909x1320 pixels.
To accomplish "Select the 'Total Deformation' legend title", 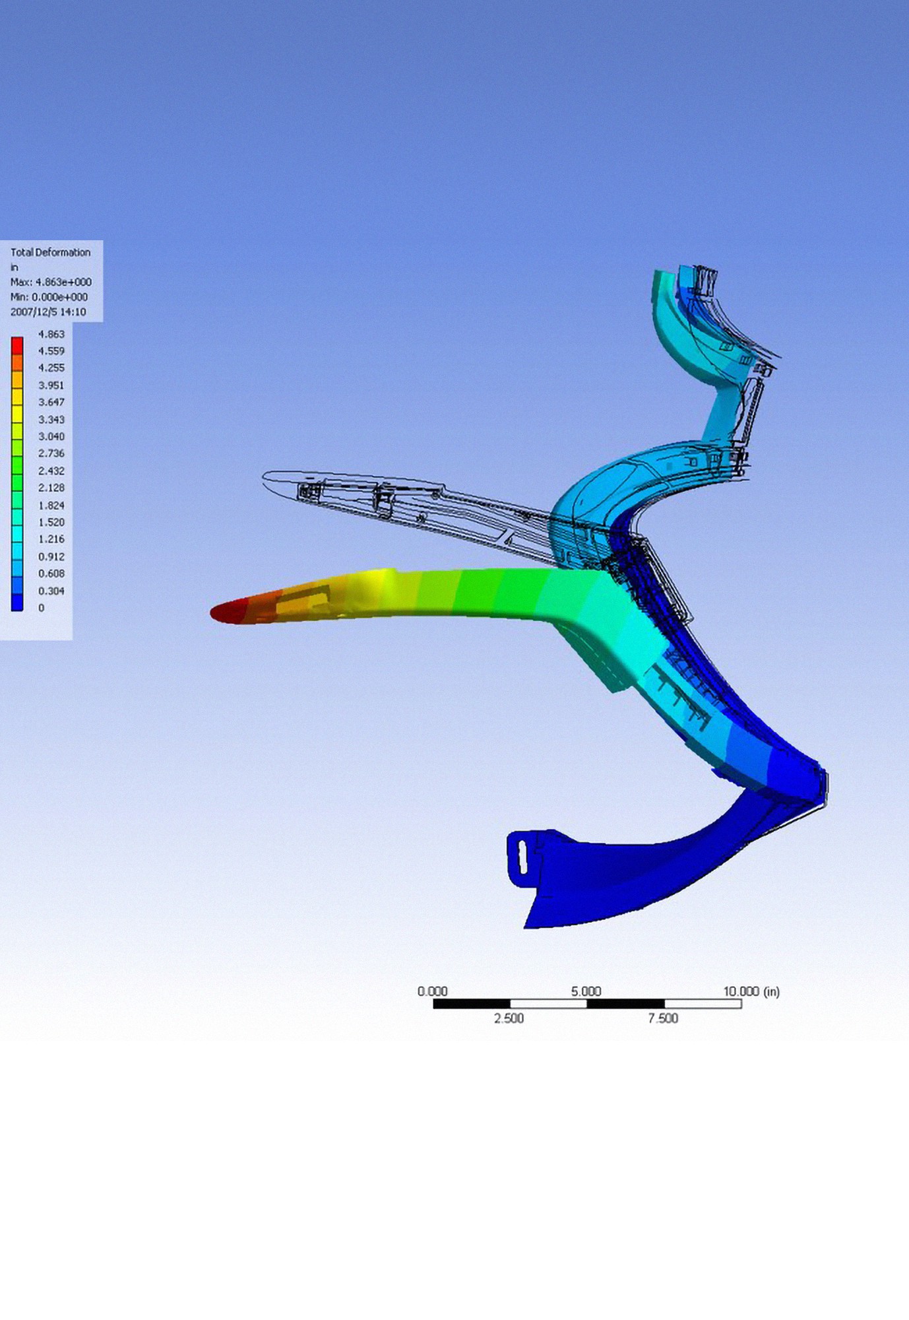I will tap(50, 252).
